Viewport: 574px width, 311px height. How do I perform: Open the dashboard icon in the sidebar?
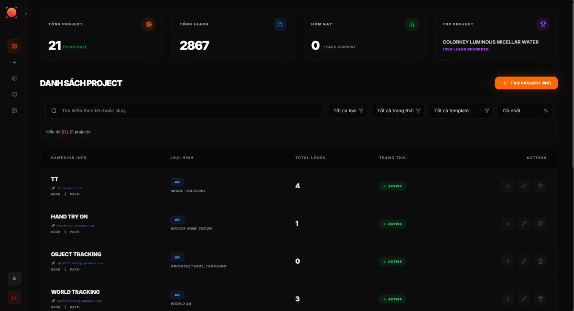[x=14, y=46]
